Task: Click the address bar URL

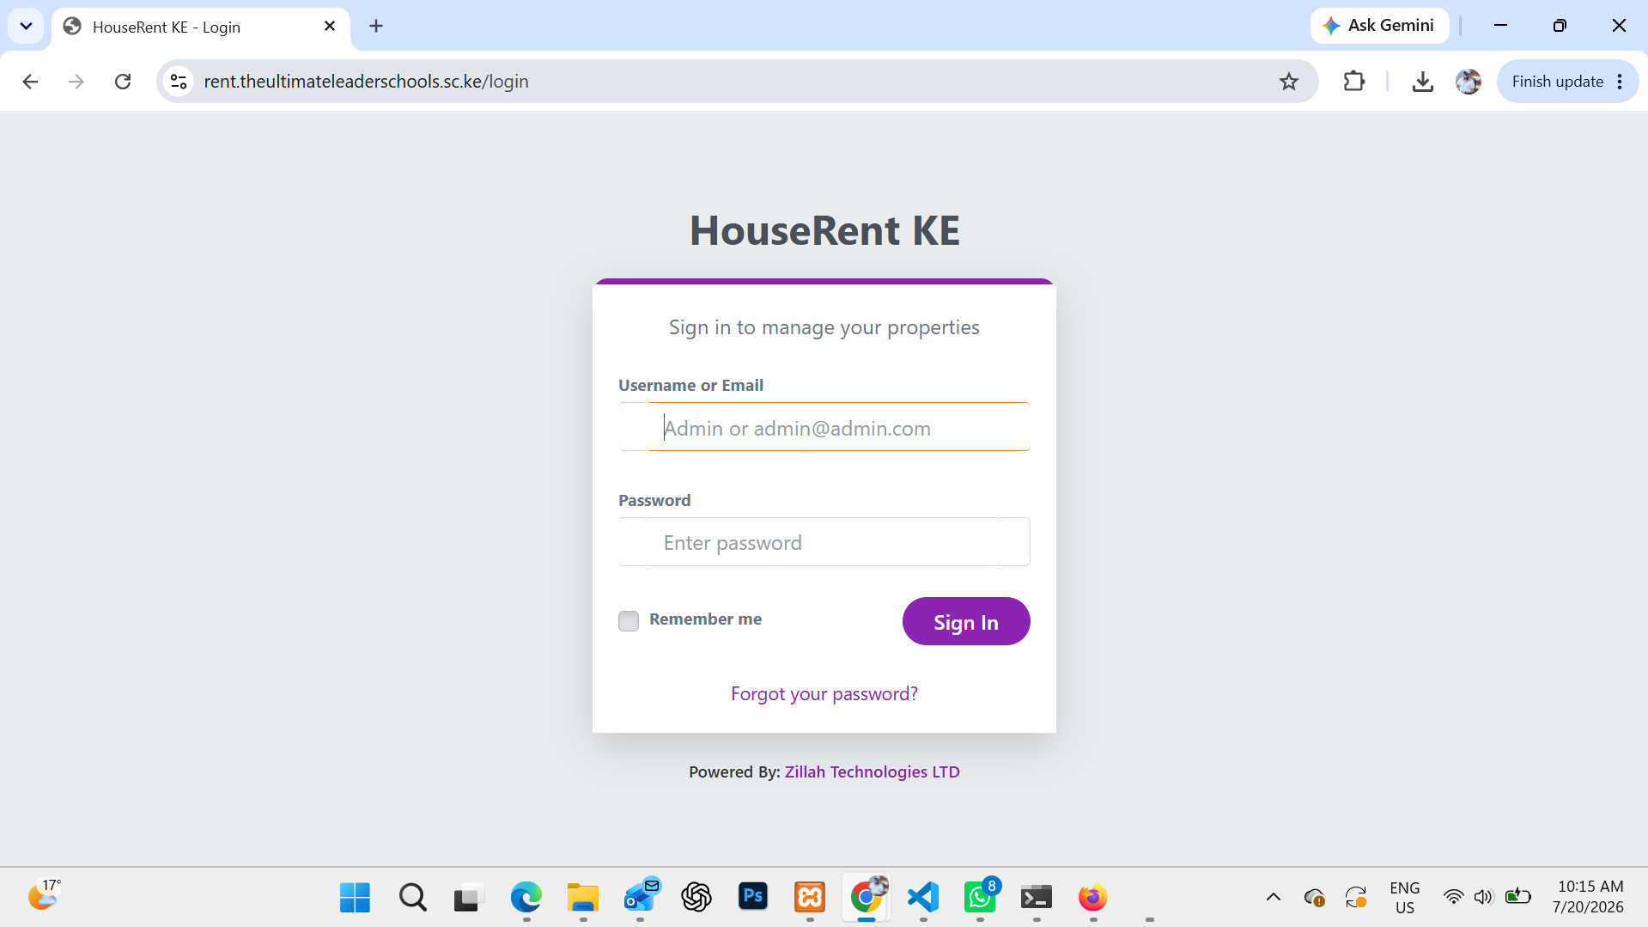Action: [x=366, y=82]
